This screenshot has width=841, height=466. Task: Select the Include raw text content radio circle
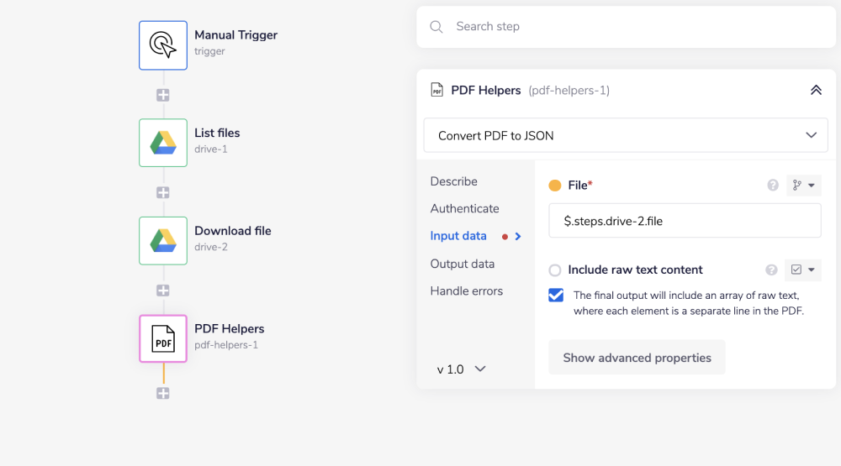[555, 270]
